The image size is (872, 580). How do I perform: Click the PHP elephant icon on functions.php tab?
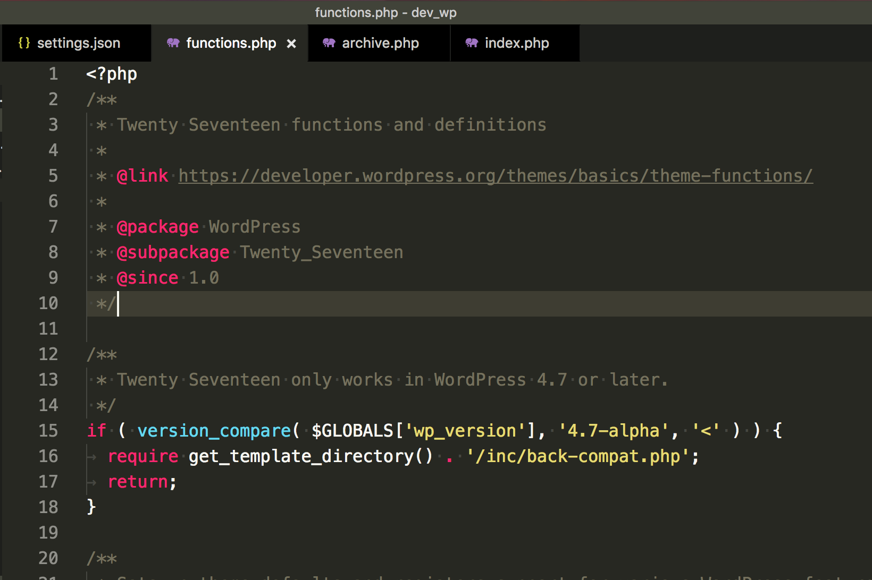[173, 43]
